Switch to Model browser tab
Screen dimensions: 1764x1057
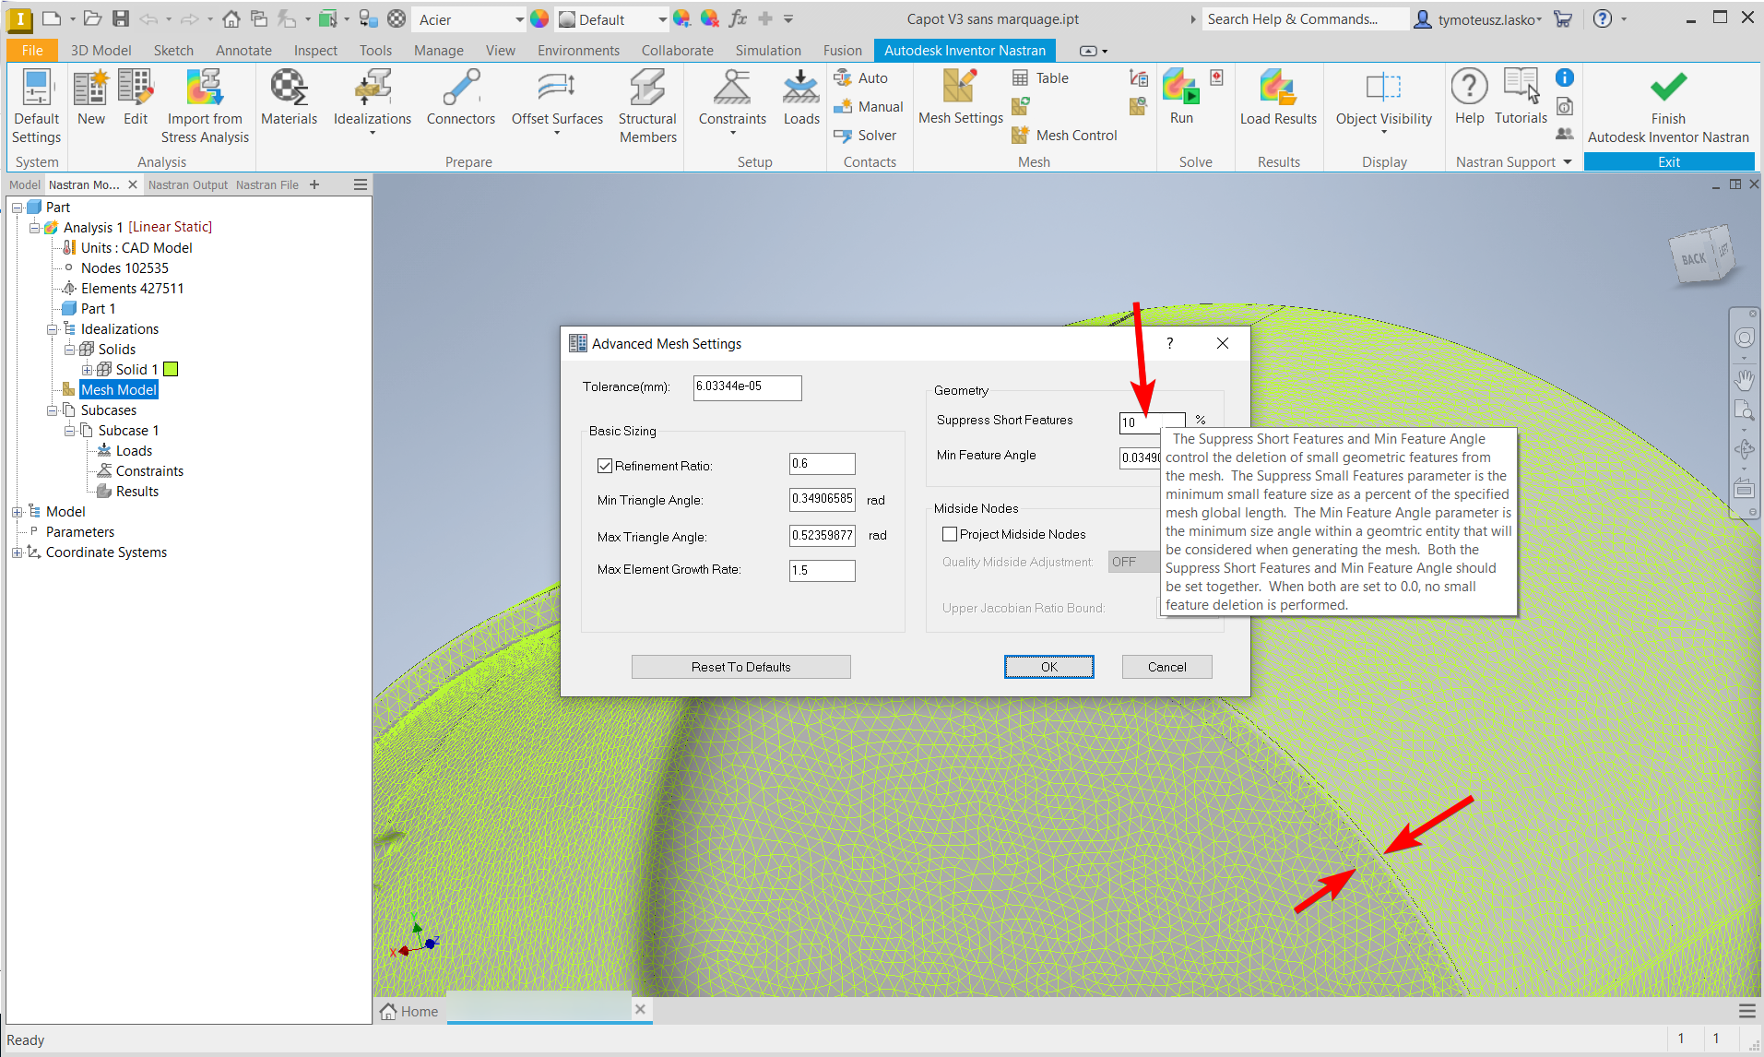pyautogui.click(x=25, y=184)
